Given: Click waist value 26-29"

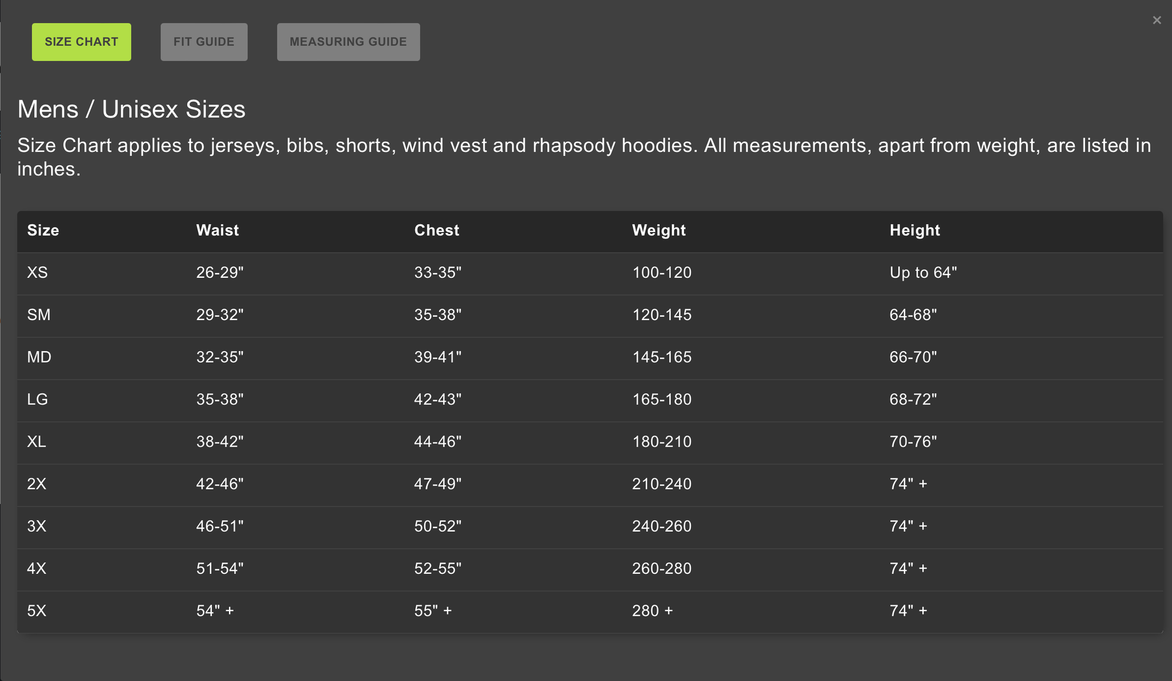Looking at the screenshot, I should 220,273.
